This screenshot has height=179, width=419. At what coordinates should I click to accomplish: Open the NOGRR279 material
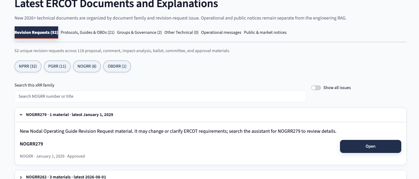pos(370,146)
